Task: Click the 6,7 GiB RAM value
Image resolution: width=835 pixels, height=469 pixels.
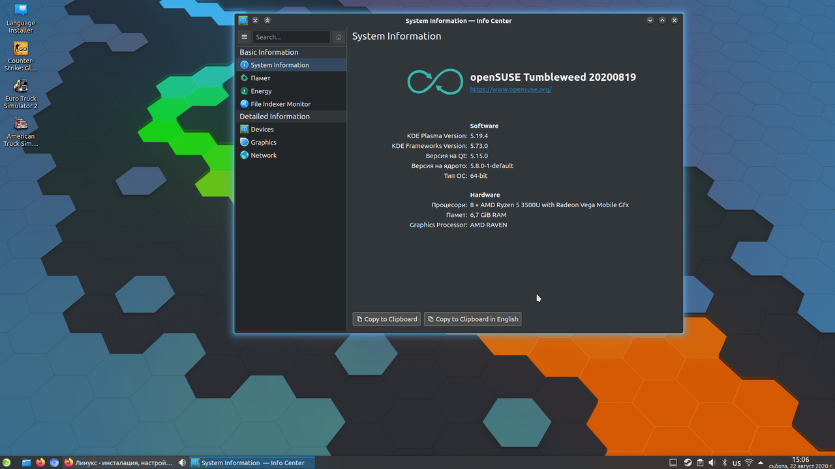Action: [x=488, y=215]
